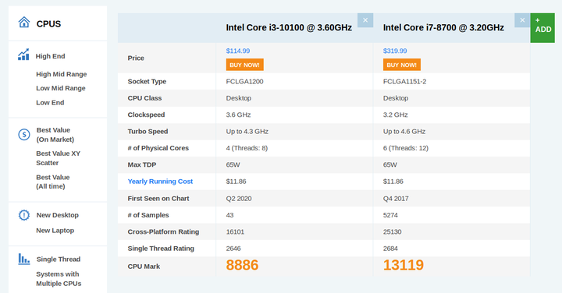Open the New Desktop list

[x=57, y=215]
